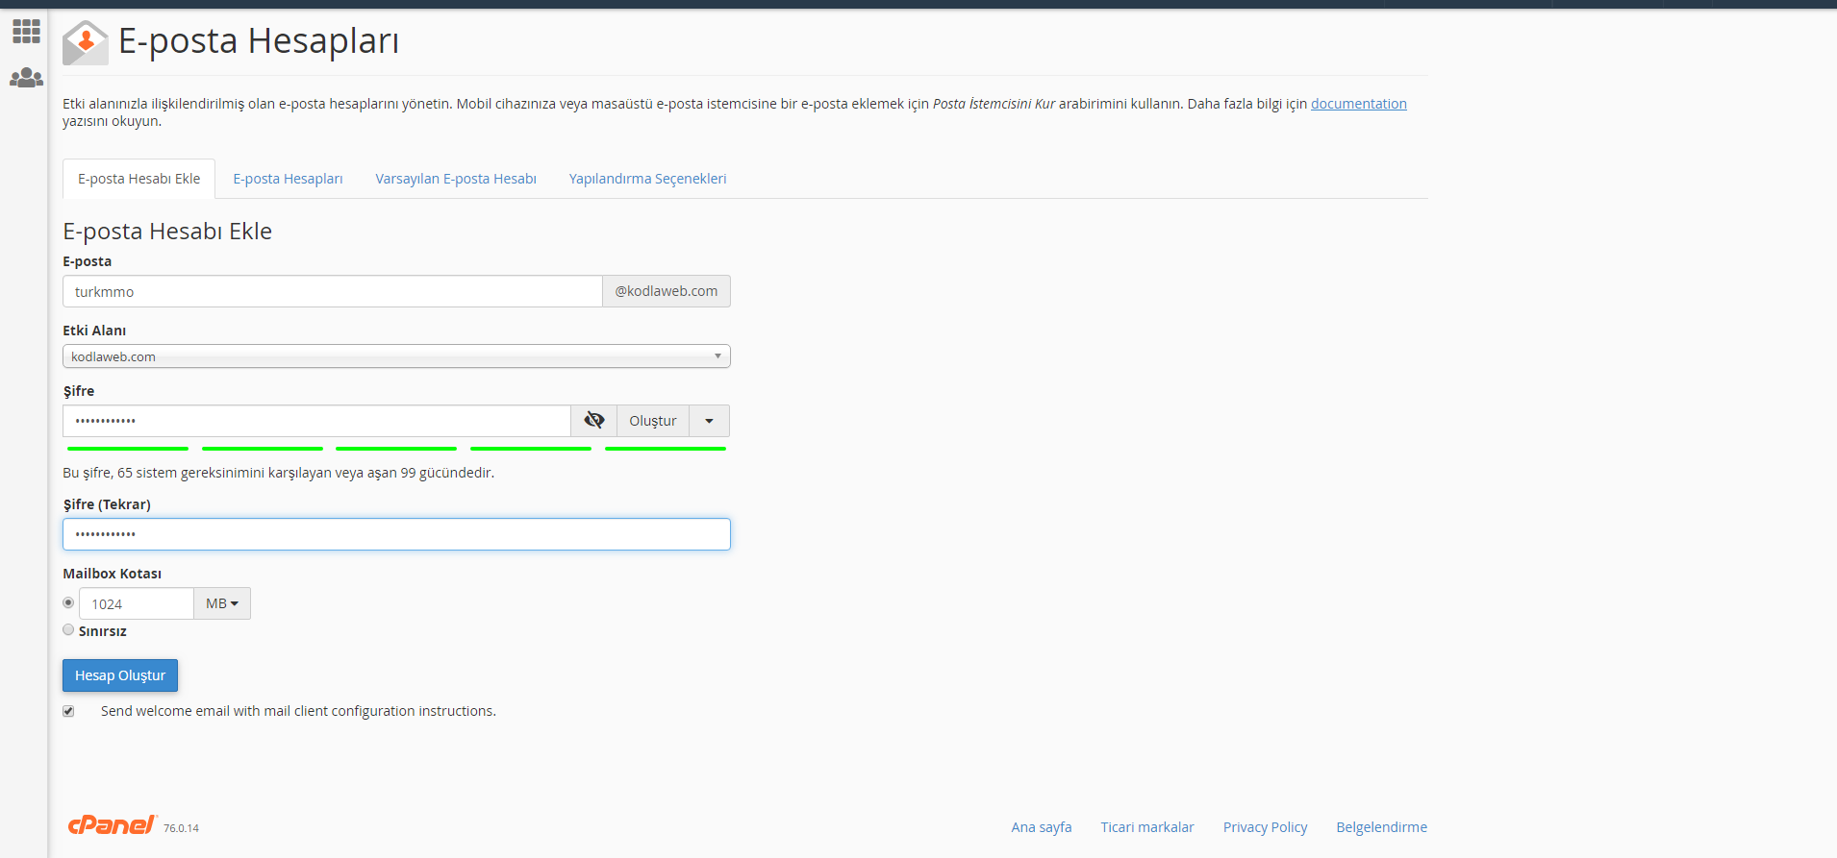
Task: Open the Privacy Policy footer link
Action: 1265,827
